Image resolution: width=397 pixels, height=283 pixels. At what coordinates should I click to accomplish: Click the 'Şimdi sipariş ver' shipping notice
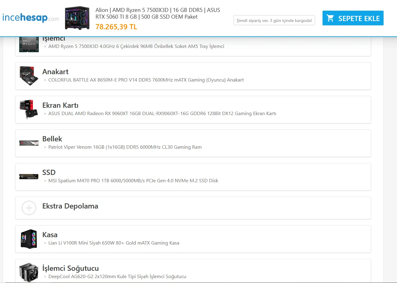(274, 20)
